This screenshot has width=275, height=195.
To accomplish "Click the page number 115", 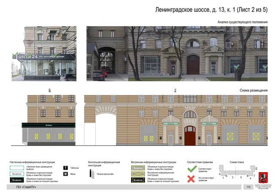I will pos(248,187).
